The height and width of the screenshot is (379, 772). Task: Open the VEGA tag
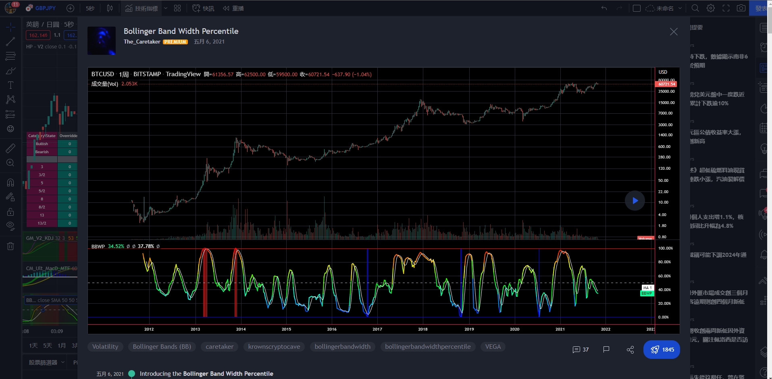pos(493,347)
